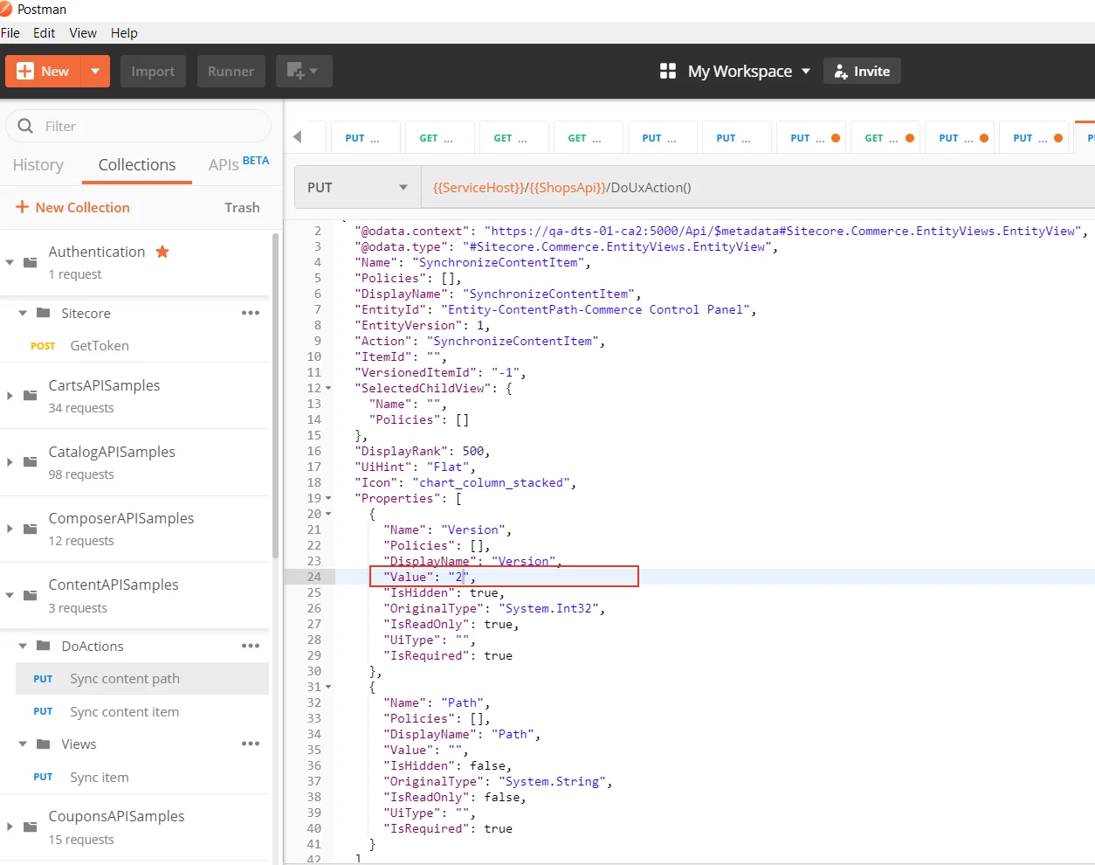
Task: Expand CatalogAPISamples collection
Action: click(10, 461)
